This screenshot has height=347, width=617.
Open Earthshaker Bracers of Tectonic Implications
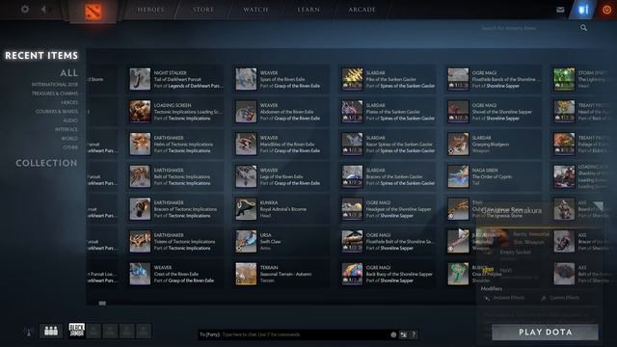click(174, 209)
